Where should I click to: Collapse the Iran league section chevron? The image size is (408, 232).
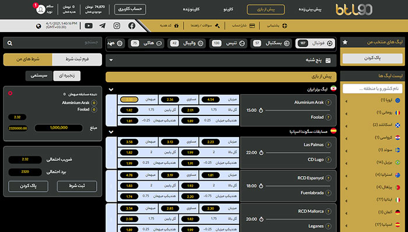tap(111, 89)
